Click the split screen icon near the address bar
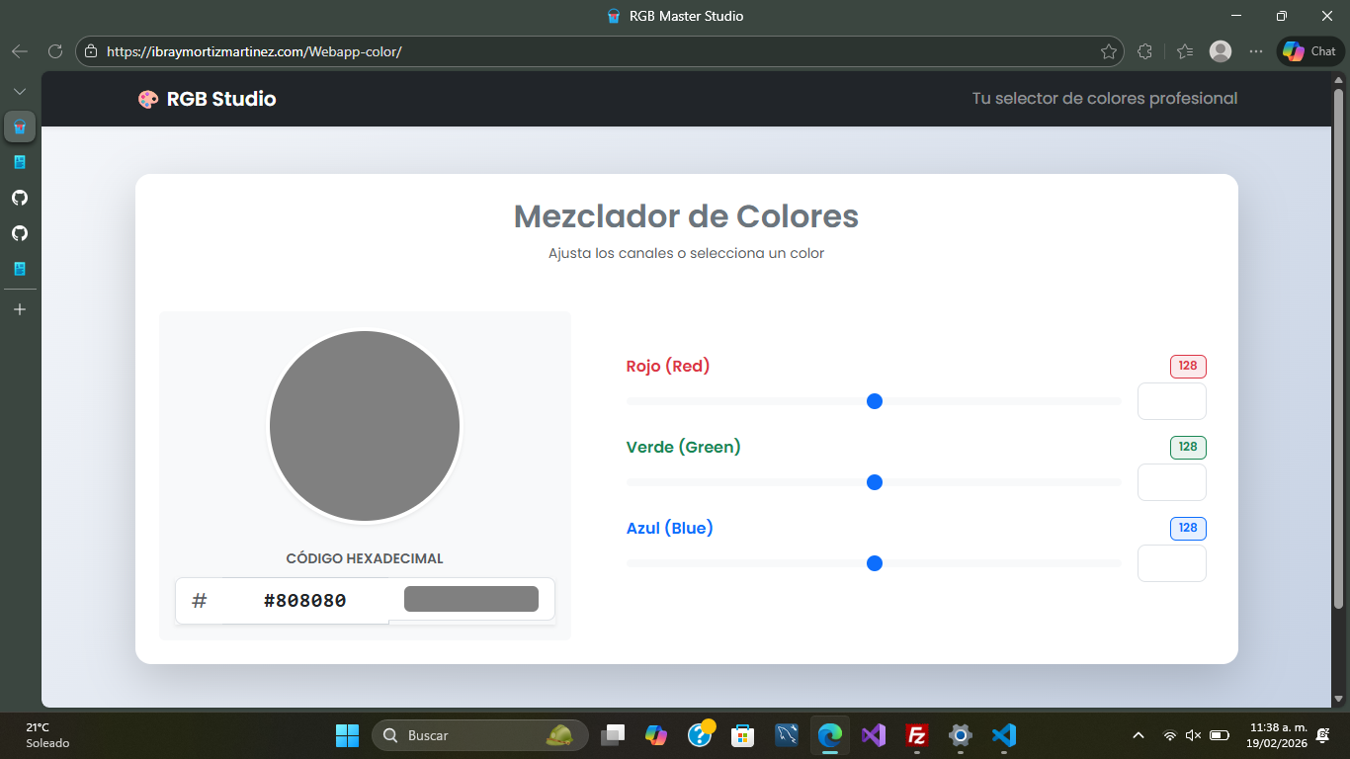Screen dimensions: 1350x759 [1144, 51]
